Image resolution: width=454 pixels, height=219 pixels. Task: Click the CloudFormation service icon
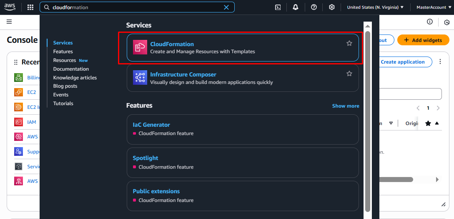click(x=140, y=47)
